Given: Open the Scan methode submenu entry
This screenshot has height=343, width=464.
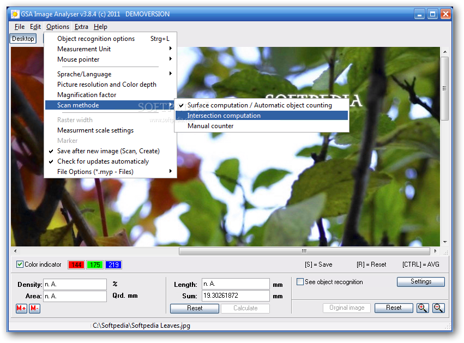Looking at the screenshot, I should (110, 105).
